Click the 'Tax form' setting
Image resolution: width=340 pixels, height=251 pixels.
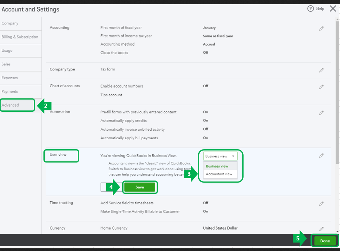(108, 69)
